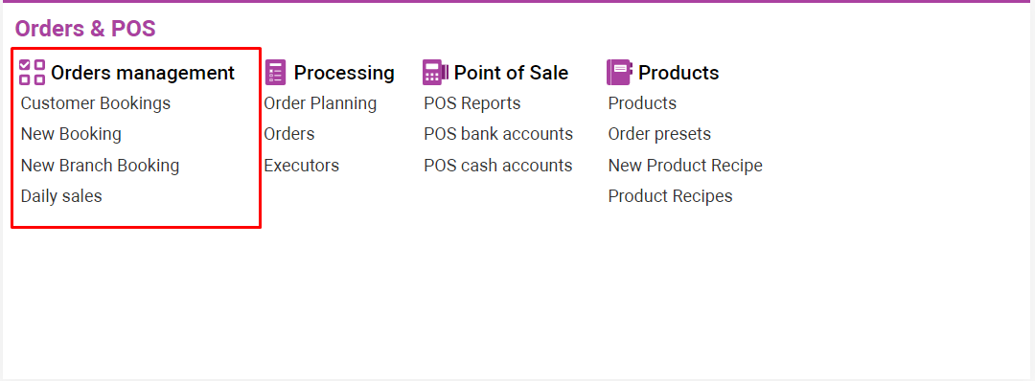Click the Products notebook icon
The height and width of the screenshot is (381, 1035).
pyautogui.click(x=619, y=73)
